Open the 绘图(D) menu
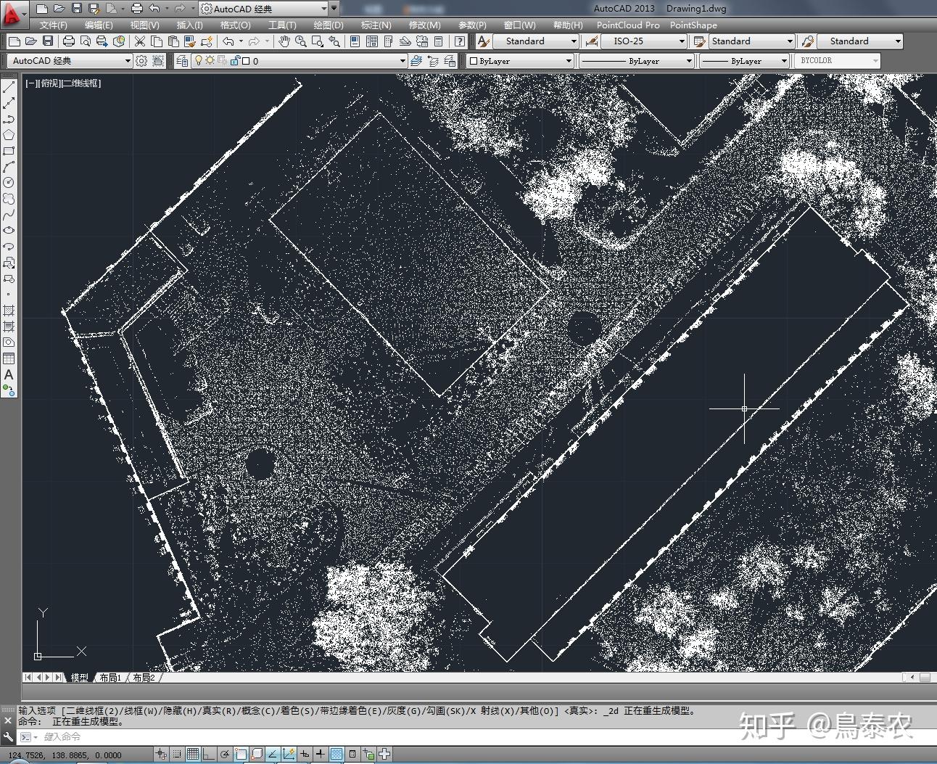937x764 pixels. click(328, 25)
